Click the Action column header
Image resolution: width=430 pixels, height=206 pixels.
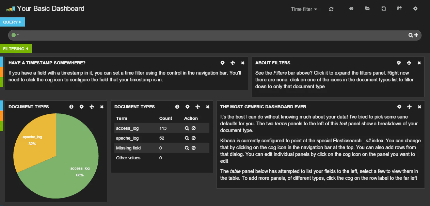tap(191, 118)
